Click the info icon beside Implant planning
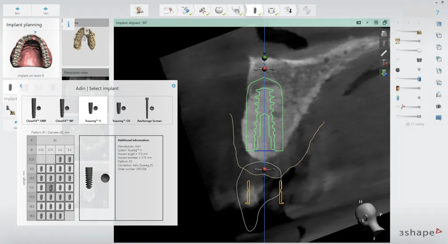448x244 pixels. [68, 24]
